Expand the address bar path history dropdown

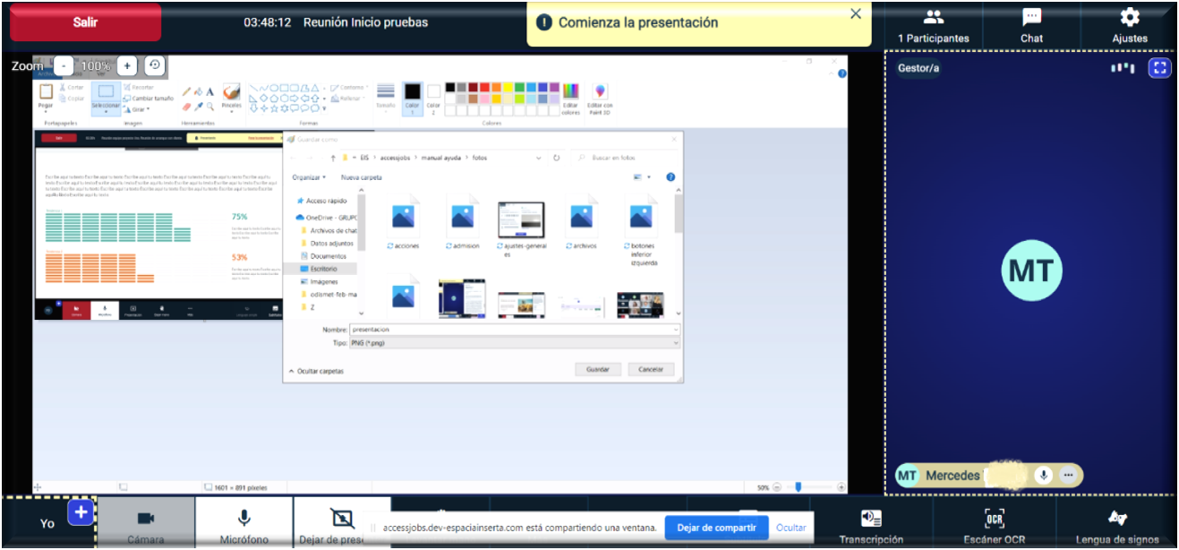coord(538,158)
